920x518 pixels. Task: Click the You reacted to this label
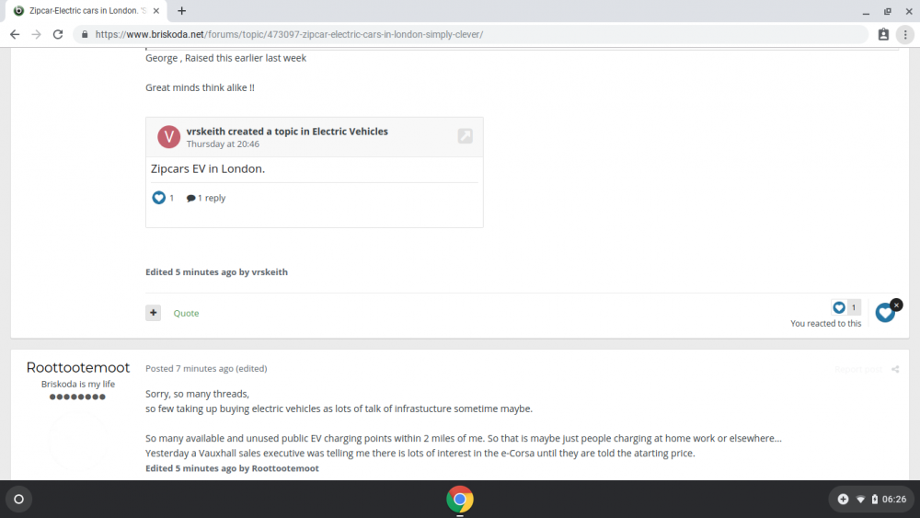825,323
